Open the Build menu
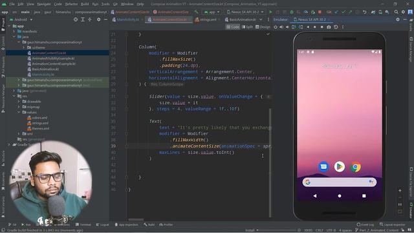414x233 pixels. (85, 4)
